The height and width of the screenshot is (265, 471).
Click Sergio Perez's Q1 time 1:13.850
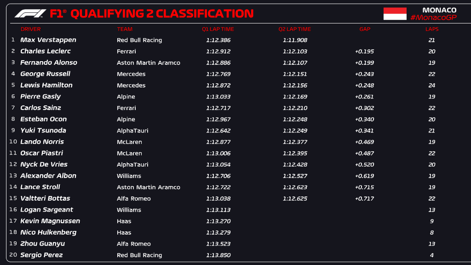(x=218, y=255)
